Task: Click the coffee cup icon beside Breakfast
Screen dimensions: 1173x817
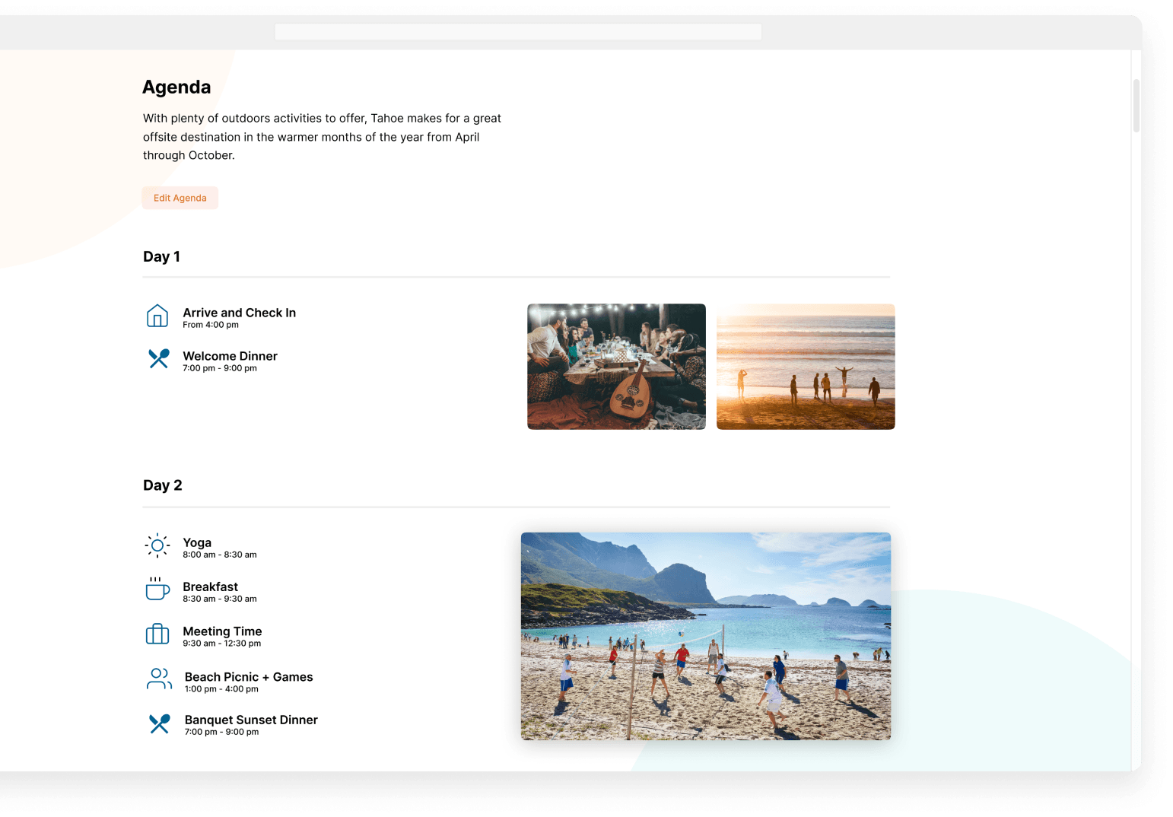Action: [157, 589]
